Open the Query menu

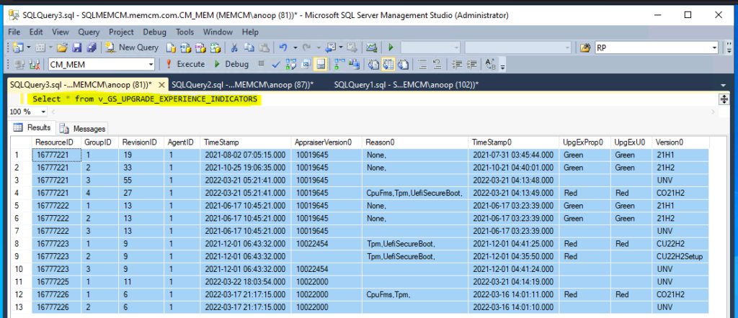89,32
